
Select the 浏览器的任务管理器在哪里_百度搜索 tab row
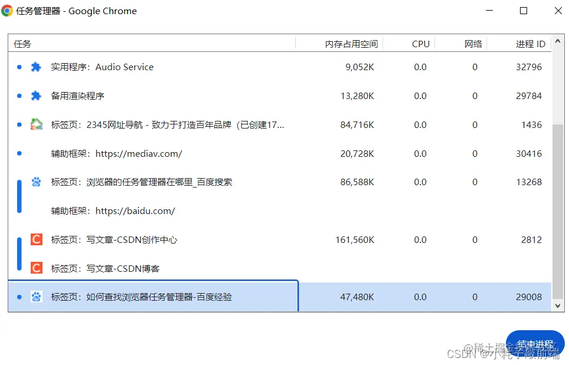[279, 182]
